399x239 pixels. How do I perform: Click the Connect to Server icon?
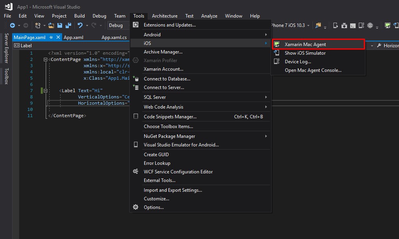click(136, 87)
